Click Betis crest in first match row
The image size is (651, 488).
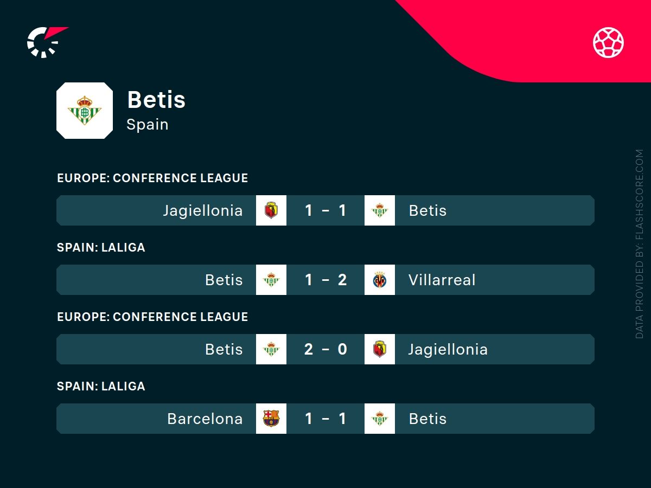point(380,210)
